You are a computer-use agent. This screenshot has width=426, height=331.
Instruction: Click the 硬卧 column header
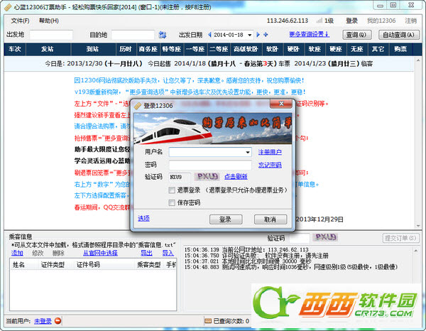coord(293,49)
